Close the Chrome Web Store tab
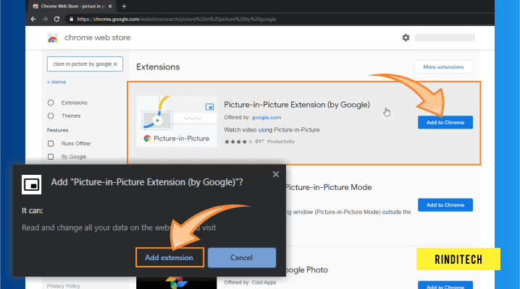Image resolution: width=520 pixels, height=289 pixels. (x=110, y=7)
